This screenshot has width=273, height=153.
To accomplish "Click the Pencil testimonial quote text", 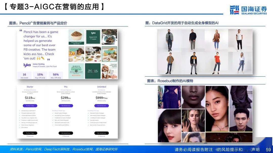I will [41, 45].
